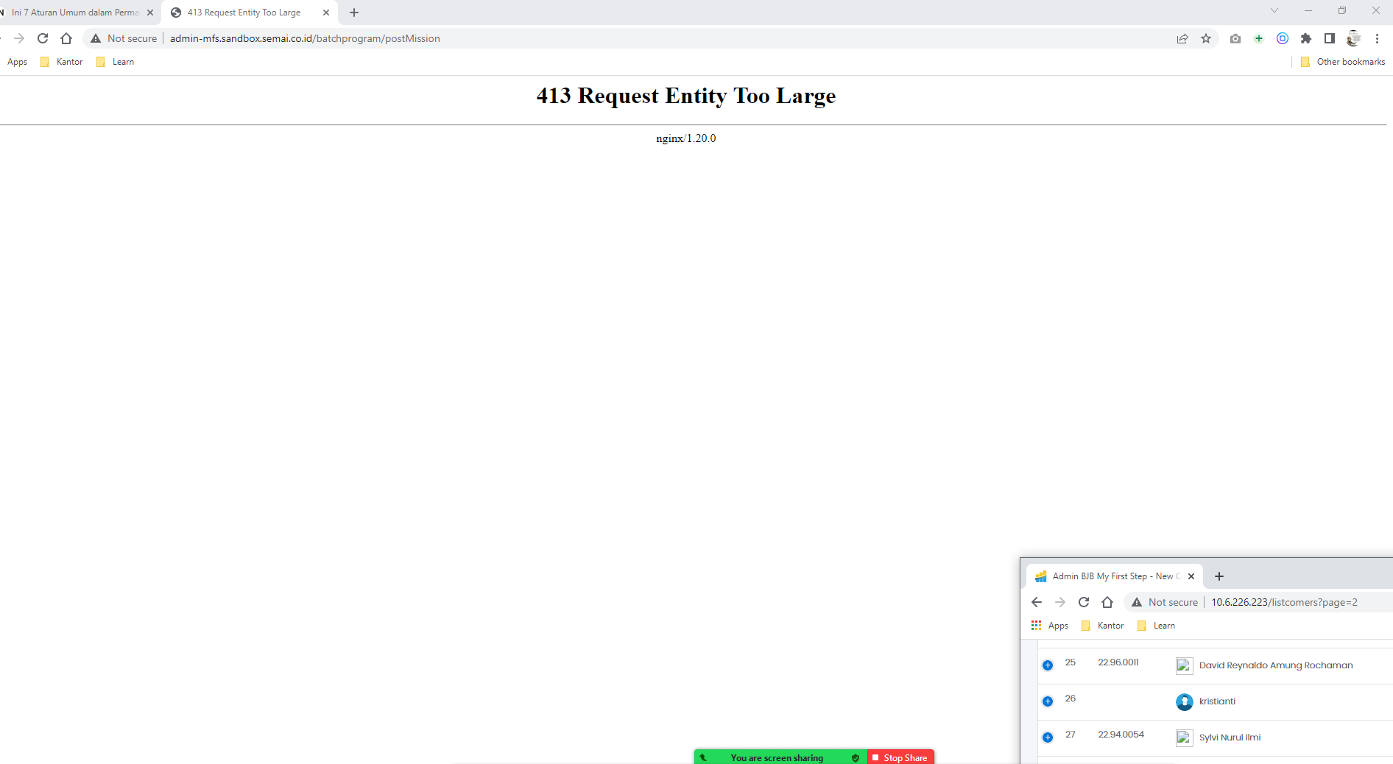Click Sylvi Nurul Ilmi's photo thumbnail
1393x764 pixels.
click(1185, 738)
